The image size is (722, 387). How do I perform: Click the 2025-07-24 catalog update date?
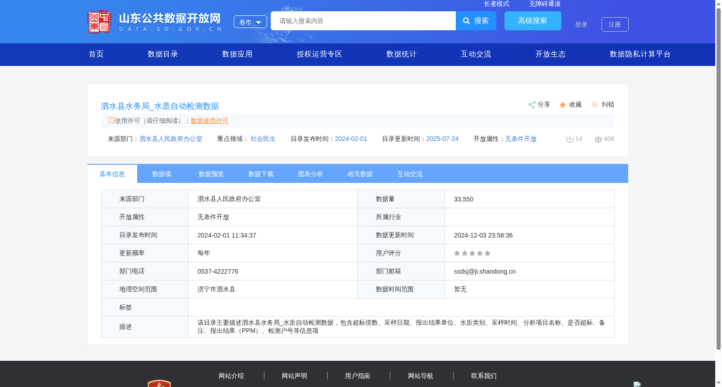coord(442,139)
